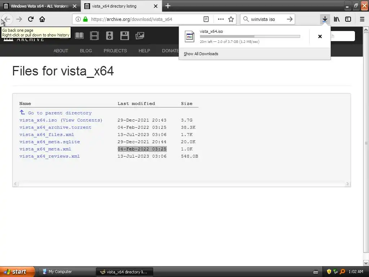Open vista_x64_meta.sqlite link
This screenshot has width=369, height=277.
pos(50,142)
